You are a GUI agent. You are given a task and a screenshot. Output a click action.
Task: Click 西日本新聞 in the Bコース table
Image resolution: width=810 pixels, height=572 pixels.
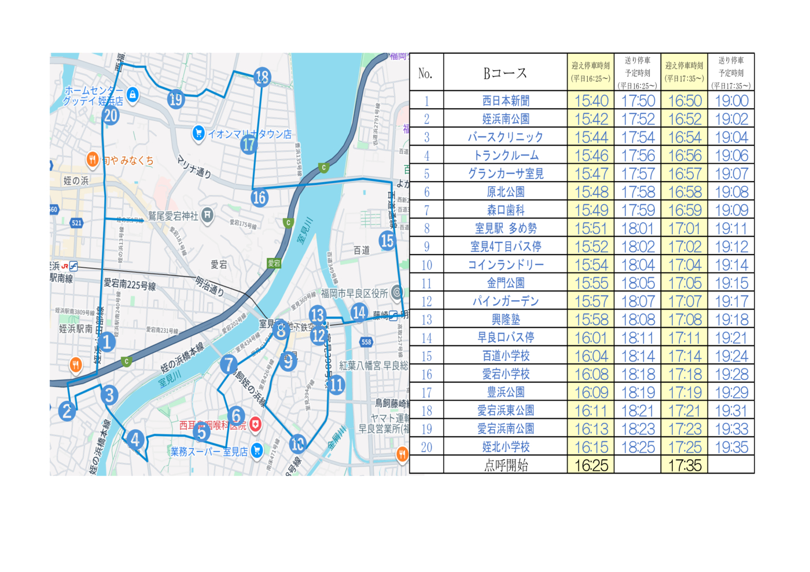pos(505,101)
